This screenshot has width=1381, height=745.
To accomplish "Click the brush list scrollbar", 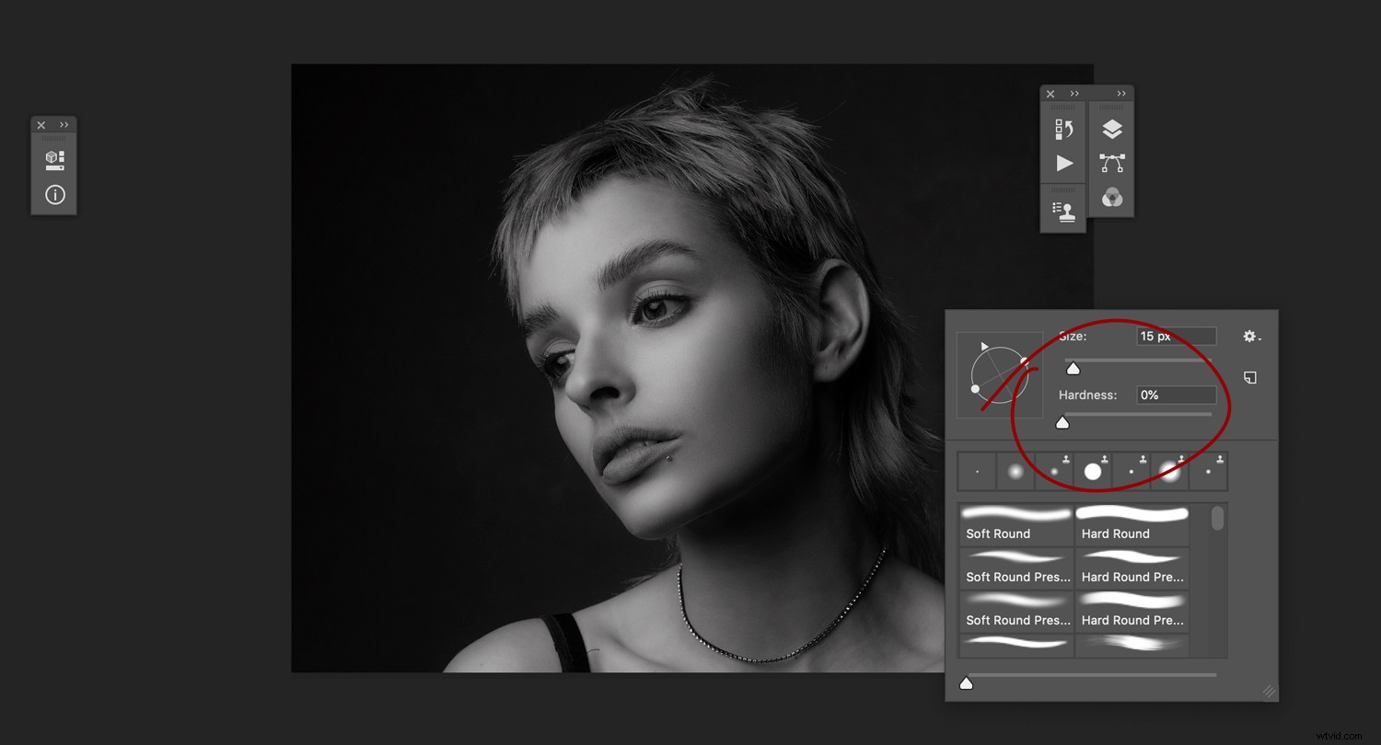I will 1217,520.
